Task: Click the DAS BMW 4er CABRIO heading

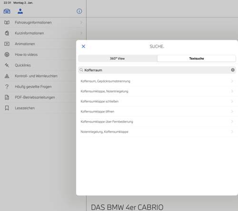Action: [x=127, y=207]
